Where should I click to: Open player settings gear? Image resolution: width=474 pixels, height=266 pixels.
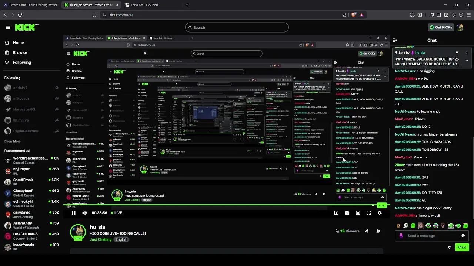380,213
